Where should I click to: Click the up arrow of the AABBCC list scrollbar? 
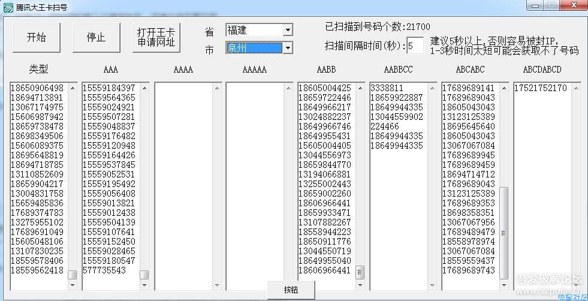(432, 88)
